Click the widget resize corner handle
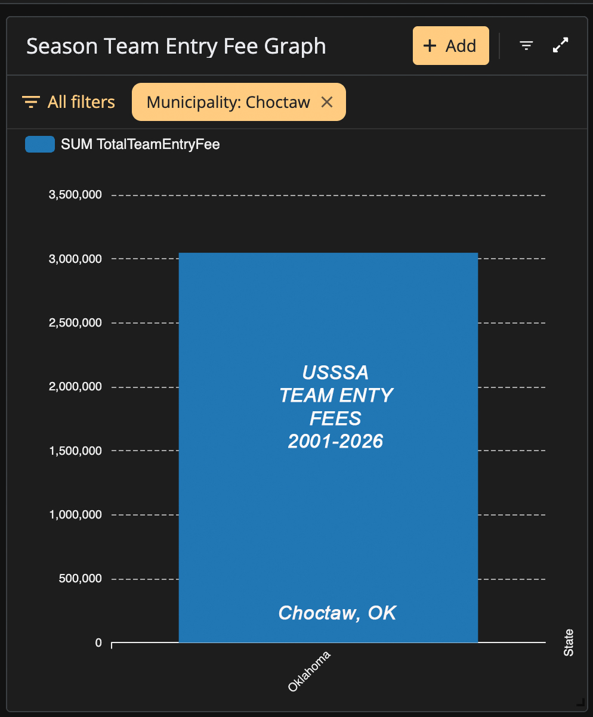Screen dimensions: 593x717 580,702
